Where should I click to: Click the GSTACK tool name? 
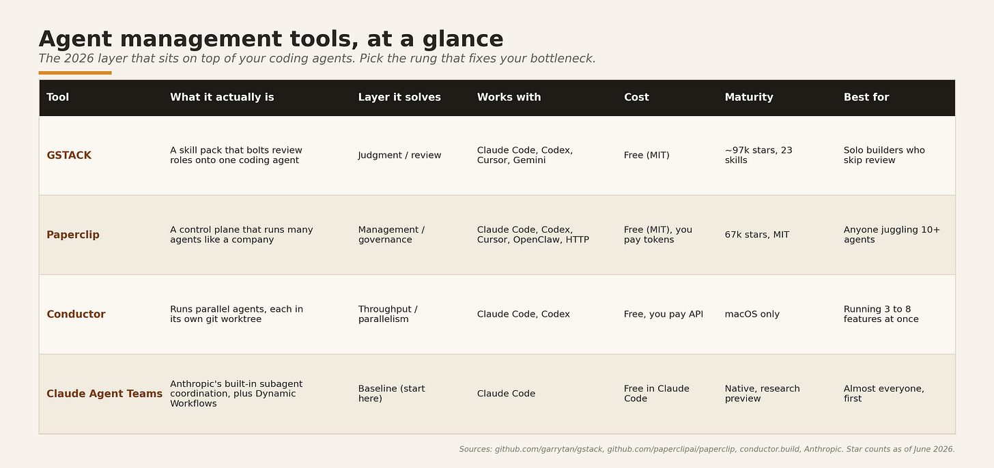point(69,156)
